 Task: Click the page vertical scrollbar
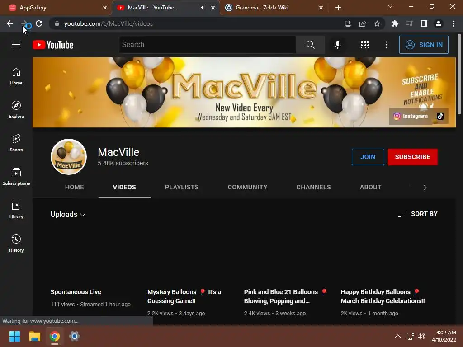click(x=459, y=74)
